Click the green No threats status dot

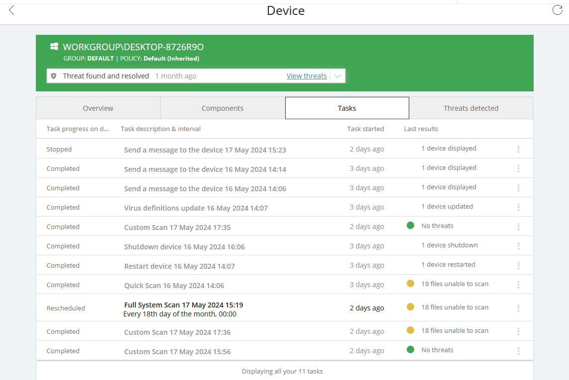[410, 225]
